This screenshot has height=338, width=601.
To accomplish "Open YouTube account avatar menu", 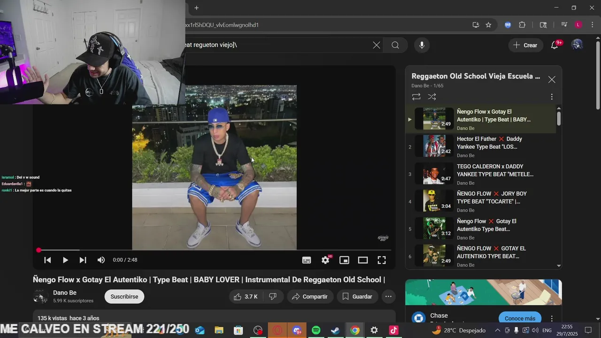I will 577,45.
